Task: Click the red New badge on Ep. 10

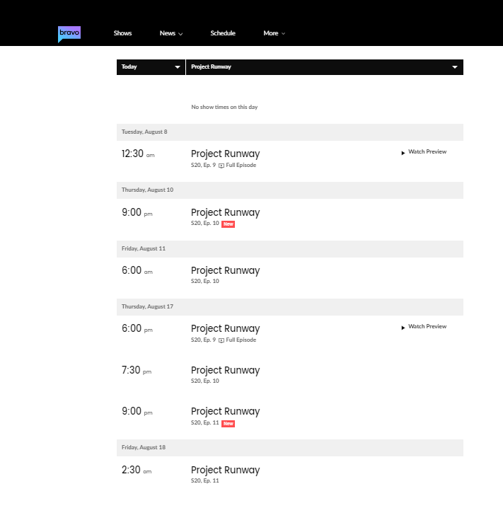Action: [x=228, y=224]
